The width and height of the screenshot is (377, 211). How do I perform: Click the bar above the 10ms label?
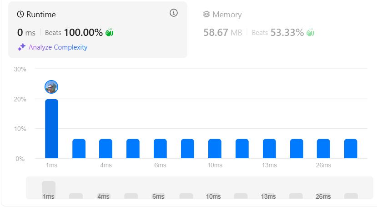click(x=215, y=148)
